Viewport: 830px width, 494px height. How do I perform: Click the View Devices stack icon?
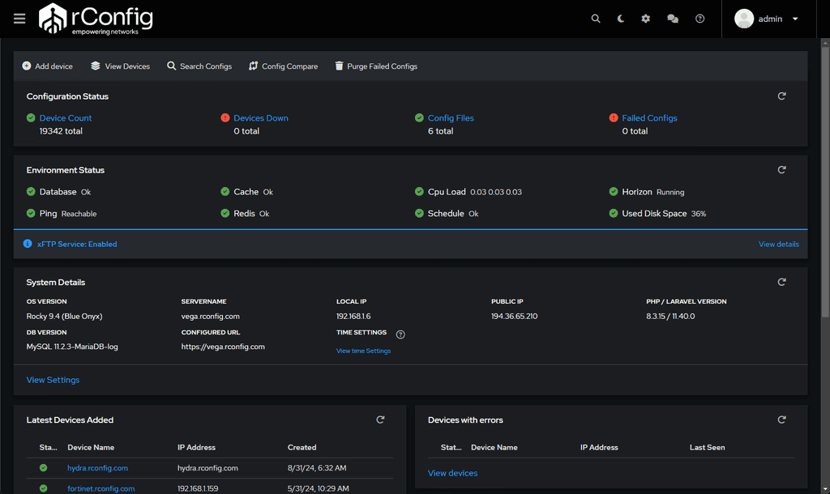click(x=96, y=66)
